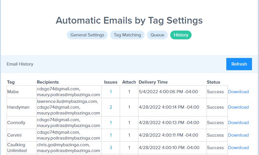Click the Refresh button
This screenshot has height=155, width=259.
(x=239, y=64)
